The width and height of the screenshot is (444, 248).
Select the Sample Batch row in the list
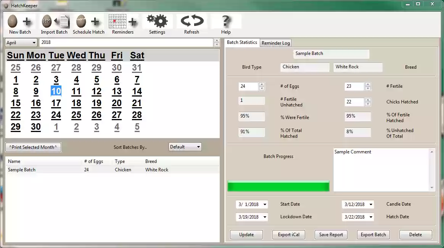(22, 169)
